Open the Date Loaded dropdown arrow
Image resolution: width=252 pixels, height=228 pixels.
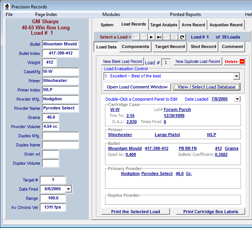click(237, 99)
